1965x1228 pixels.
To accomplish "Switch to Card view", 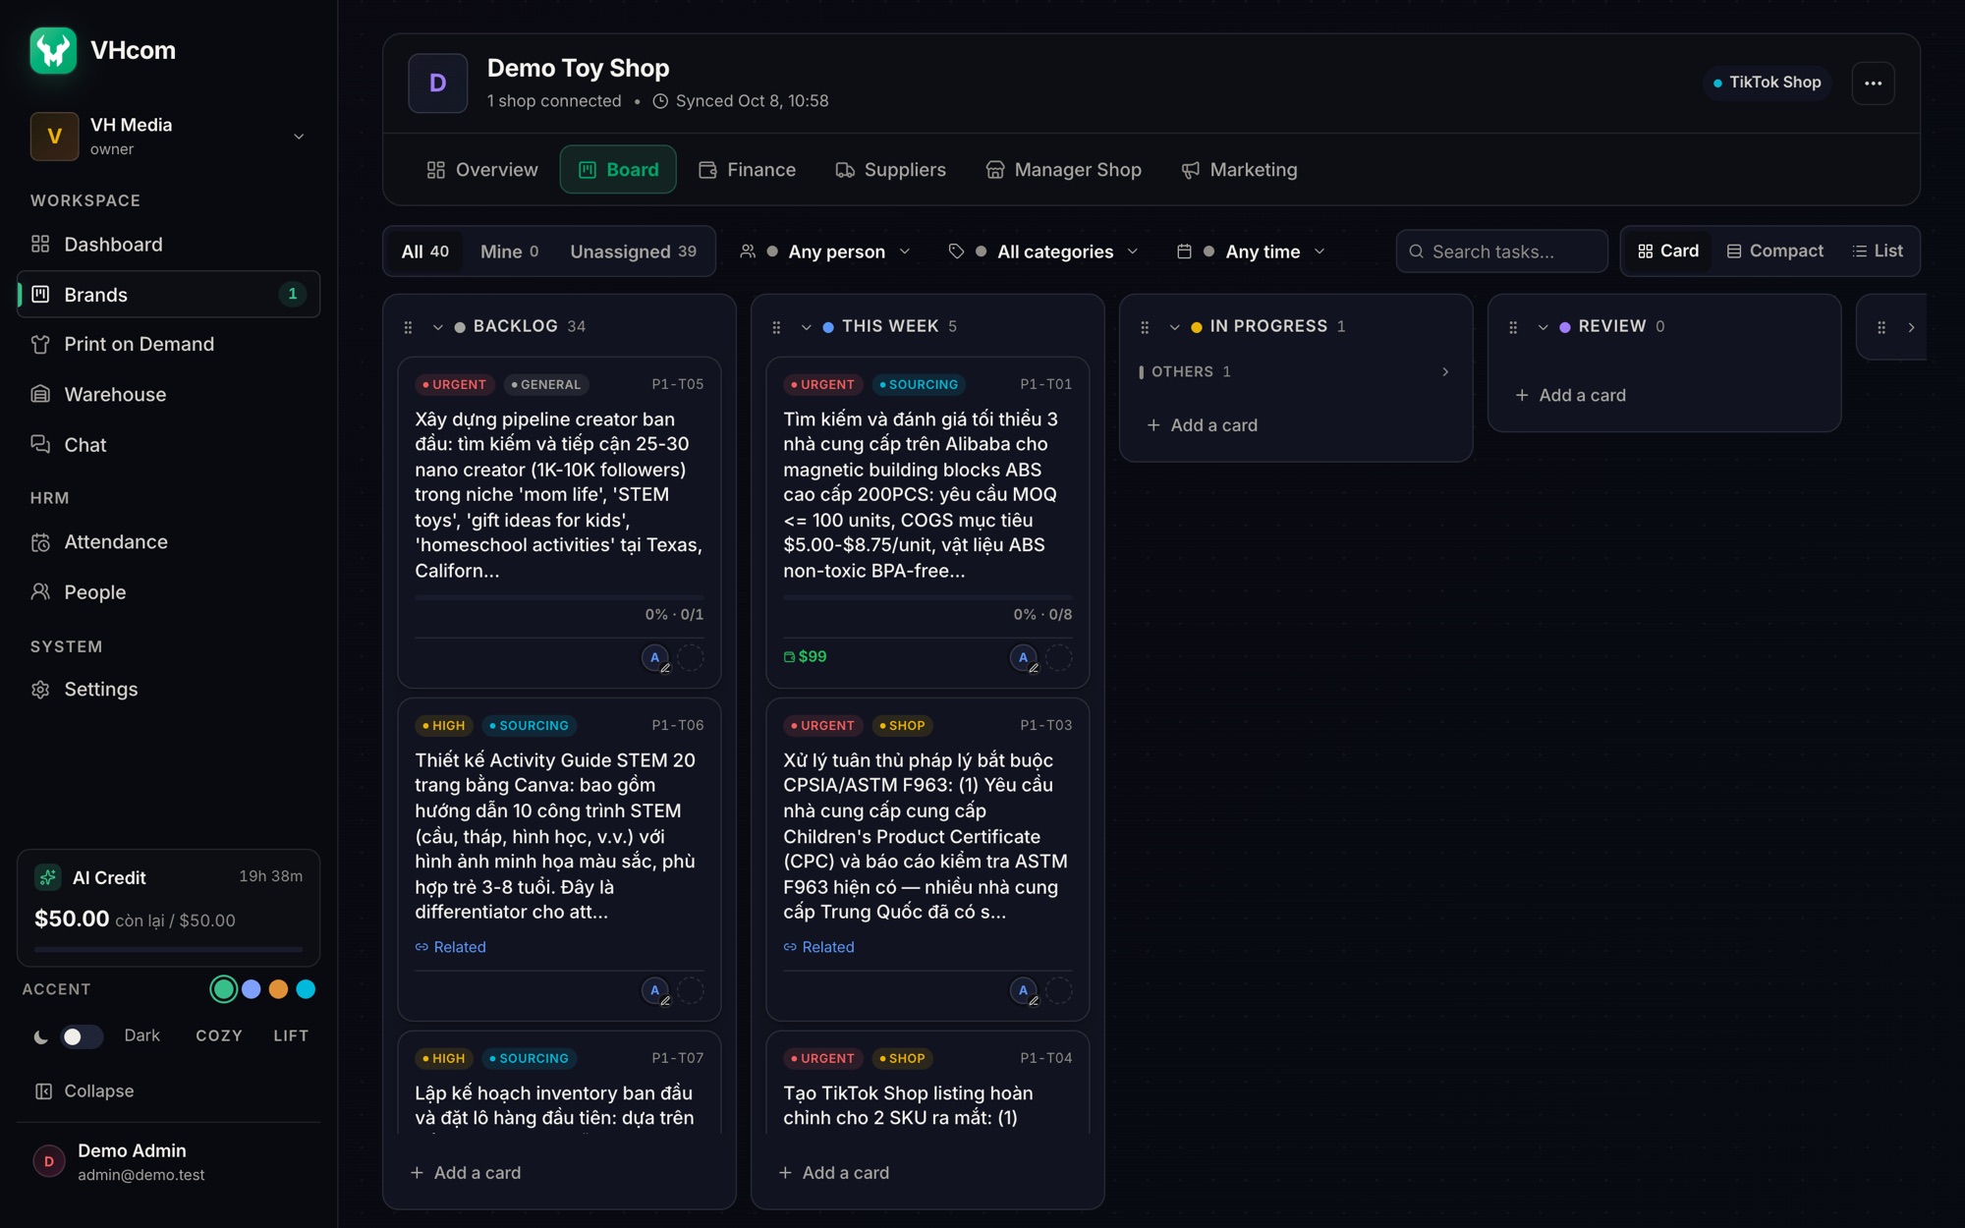I will (1668, 251).
